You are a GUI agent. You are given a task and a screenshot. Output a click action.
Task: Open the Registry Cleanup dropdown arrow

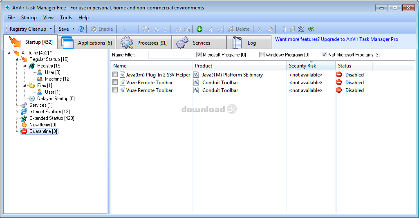(x=51, y=29)
